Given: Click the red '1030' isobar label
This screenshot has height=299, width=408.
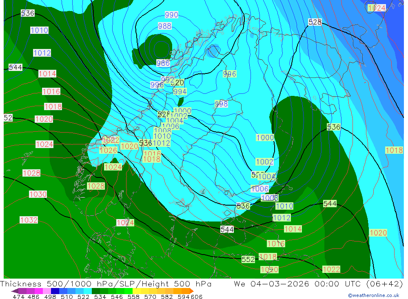Looking at the screenshot, I should [38, 195].
